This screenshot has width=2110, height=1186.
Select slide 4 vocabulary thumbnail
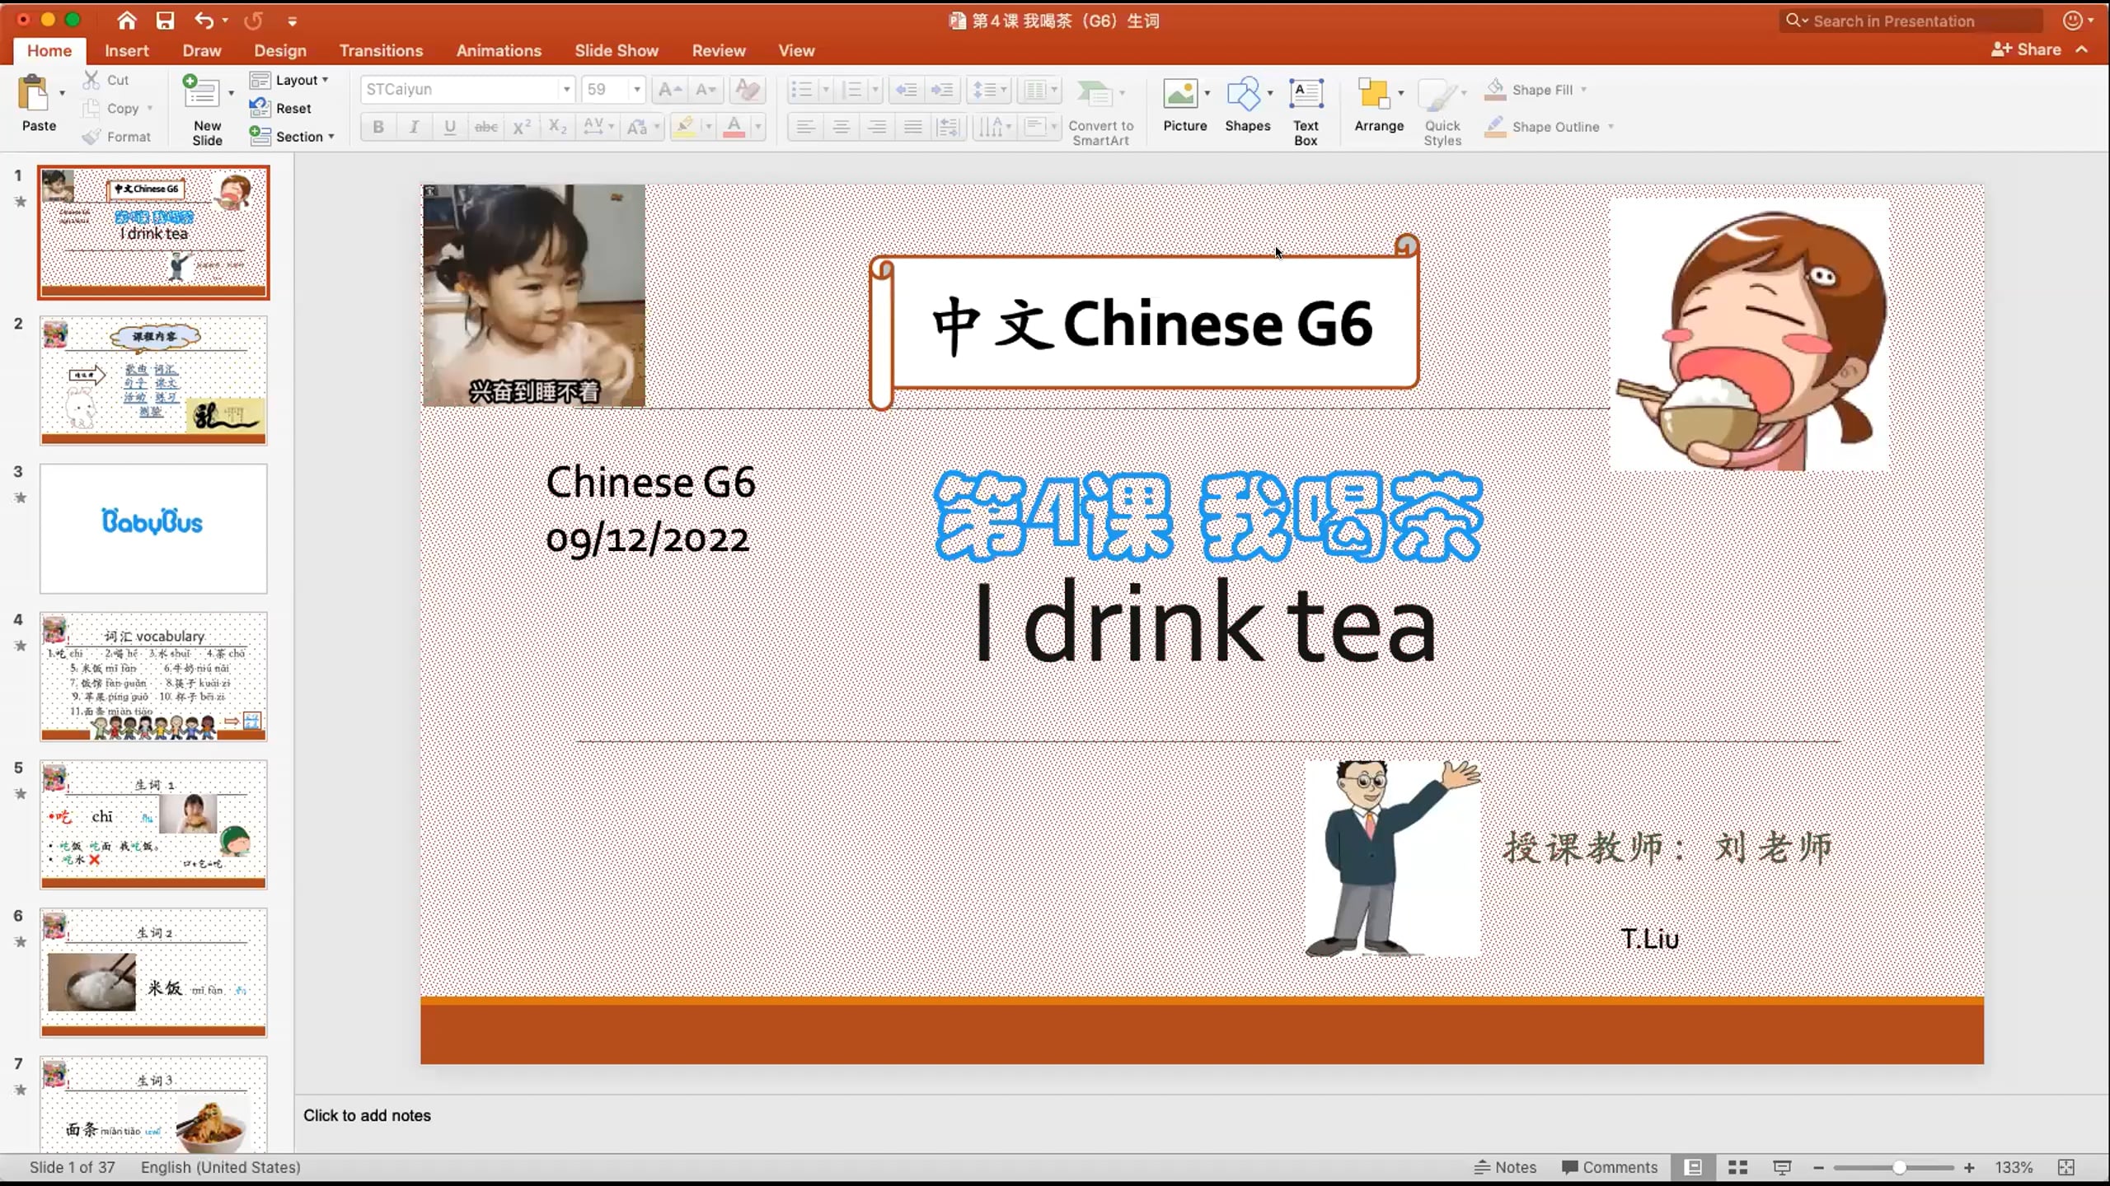coord(153,675)
